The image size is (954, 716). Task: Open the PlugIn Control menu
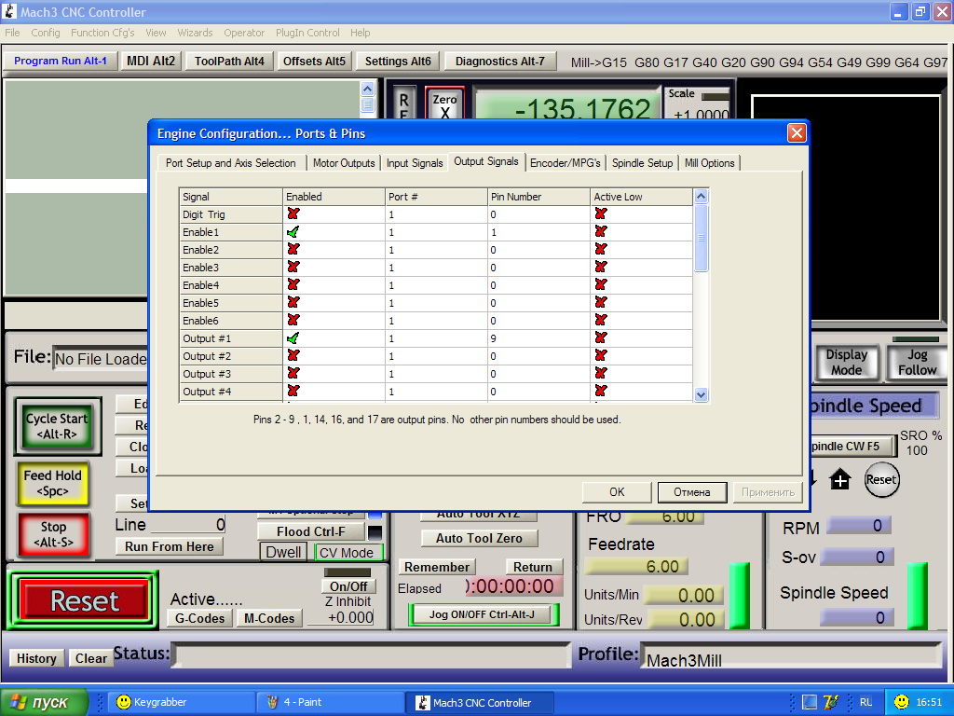click(307, 33)
